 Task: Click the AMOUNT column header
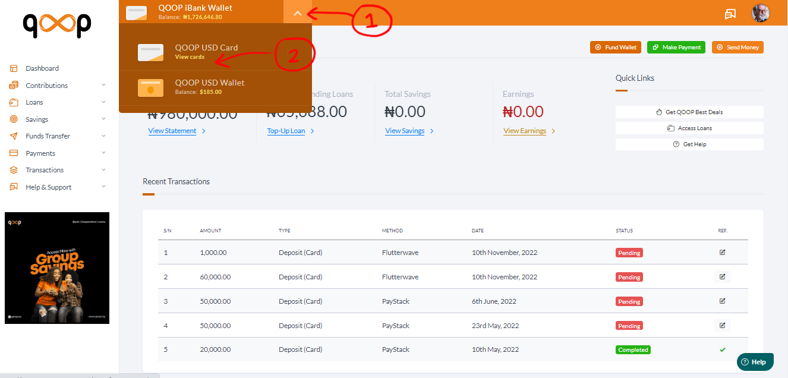(x=210, y=231)
